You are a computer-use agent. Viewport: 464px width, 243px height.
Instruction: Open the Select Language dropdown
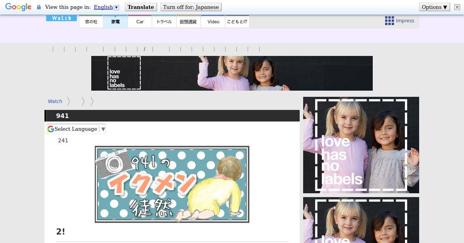(x=76, y=129)
